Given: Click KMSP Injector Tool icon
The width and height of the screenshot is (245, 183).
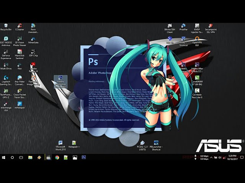Looking at the screenshot, I should pyautogui.click(x=197, y=28).
